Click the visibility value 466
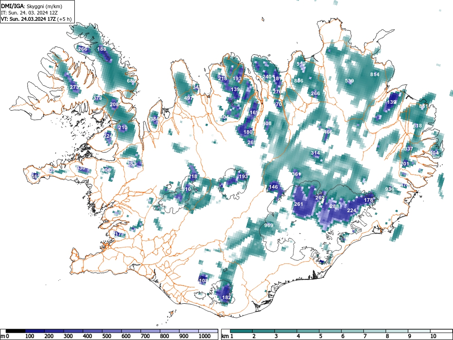The image size is (453, 340). (328, 132)
